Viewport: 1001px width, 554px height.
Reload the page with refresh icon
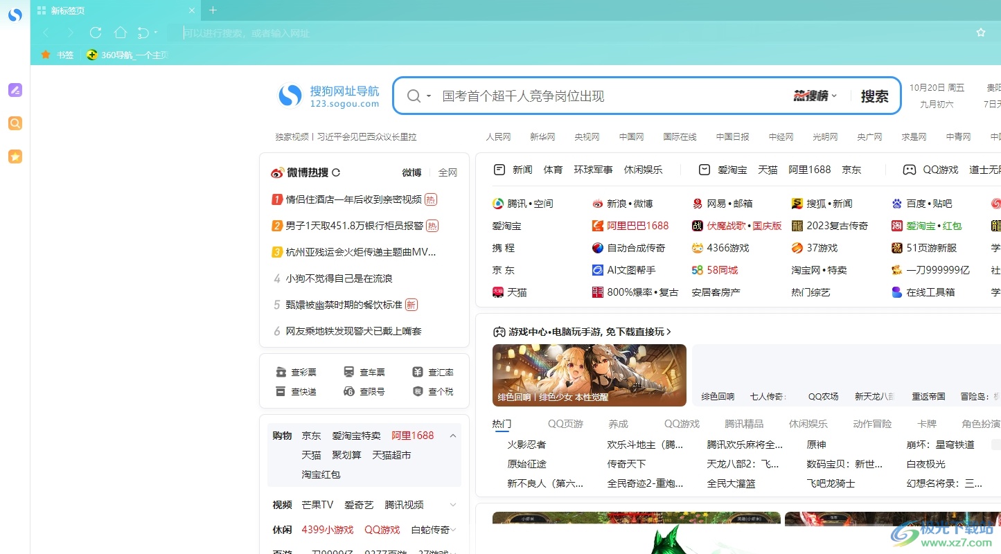pyautogui.click(x=96, y=33)
